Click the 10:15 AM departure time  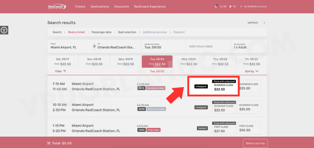coord(60,105)
